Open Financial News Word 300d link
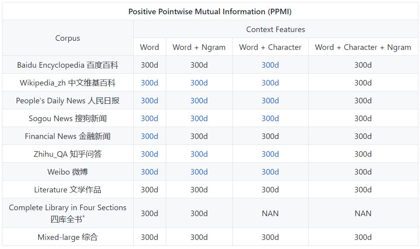The height and width of the screenshot is (249, 420). point(150,137)
